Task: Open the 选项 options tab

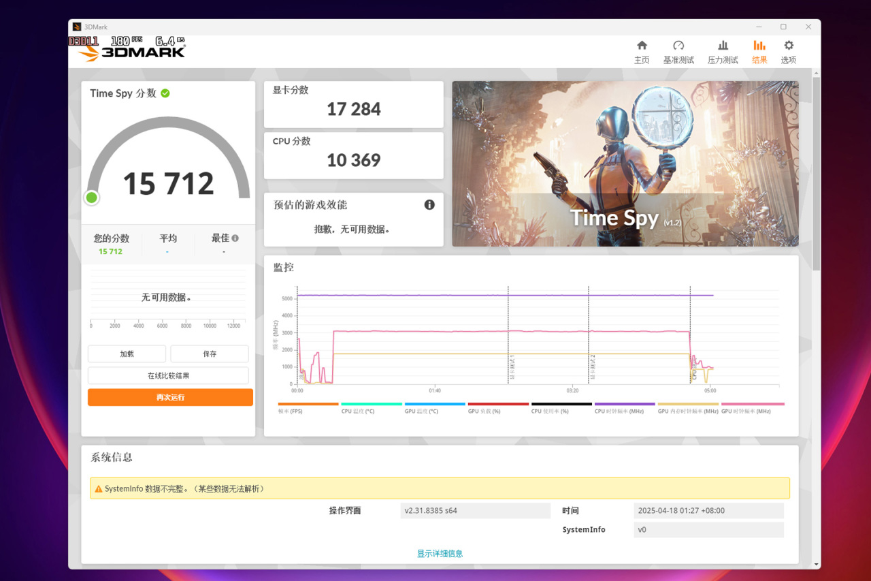Action: pyautogui.click(x=789, y=52)
